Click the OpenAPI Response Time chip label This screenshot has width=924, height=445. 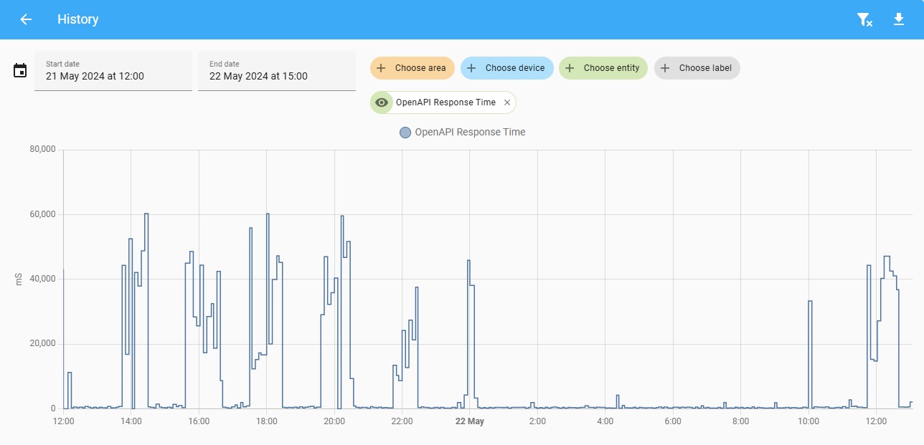(445, 102)
